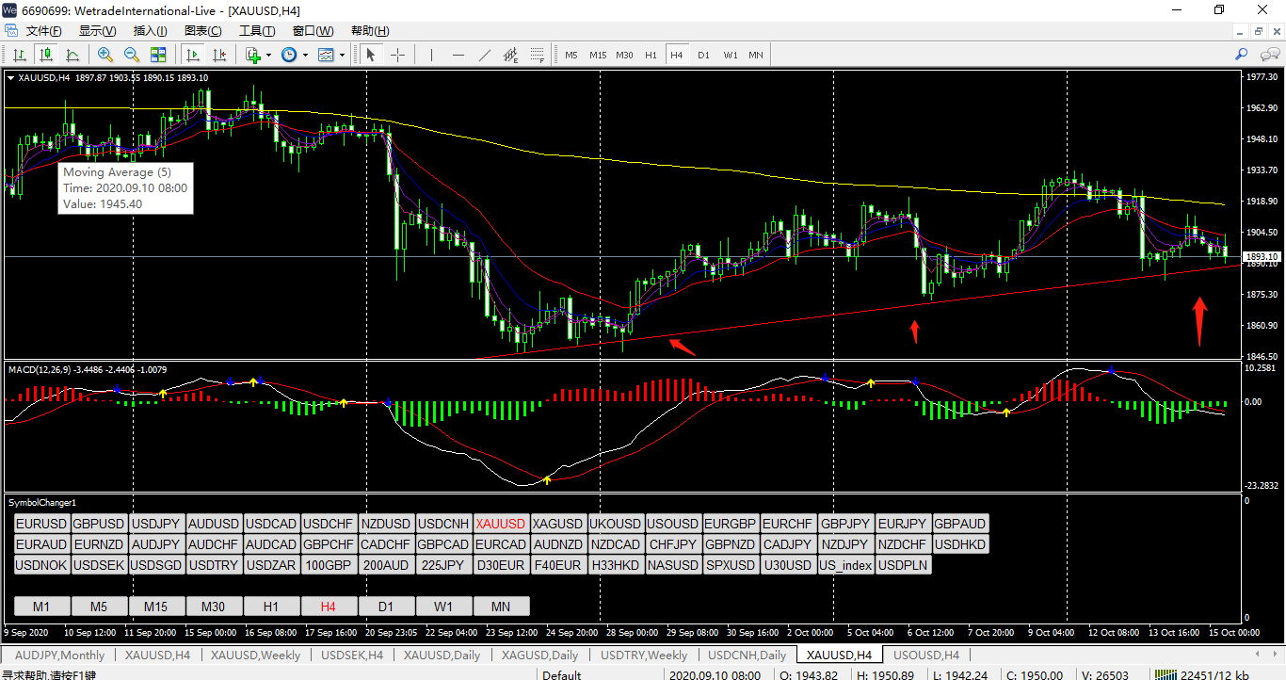
Task: Toggle chart shift from right edge
Action: point(218,55)
